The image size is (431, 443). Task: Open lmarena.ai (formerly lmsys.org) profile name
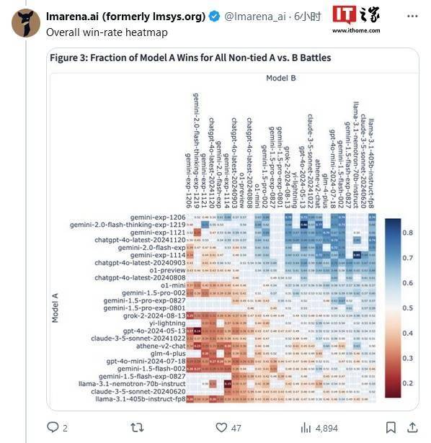coord(125,17)
